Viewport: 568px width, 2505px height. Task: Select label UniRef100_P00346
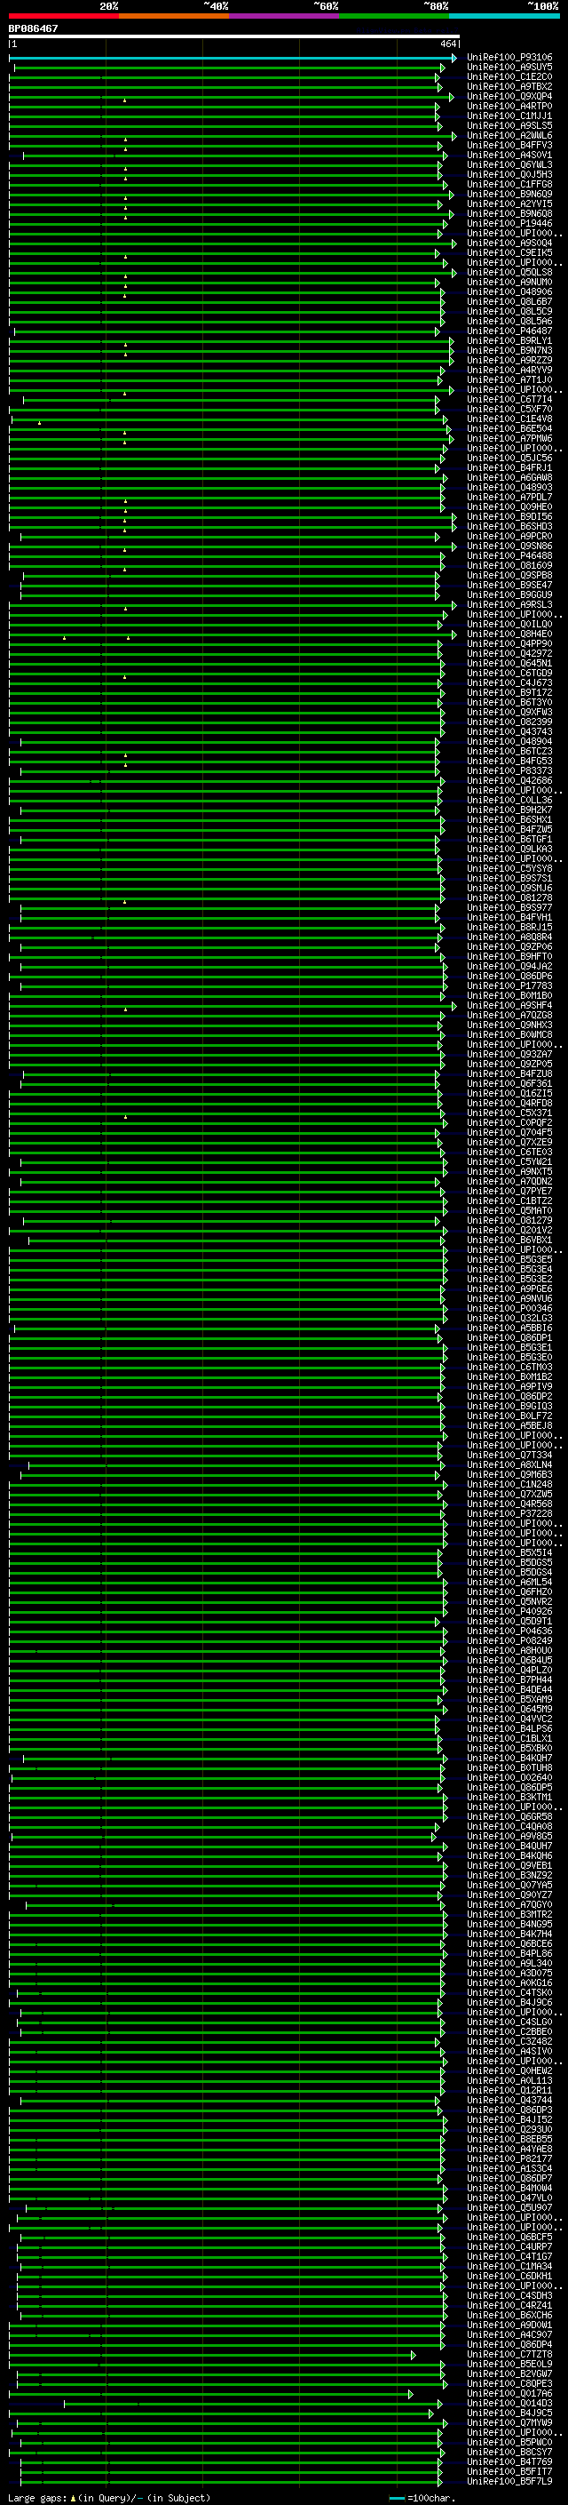(x=509, y=1309)
